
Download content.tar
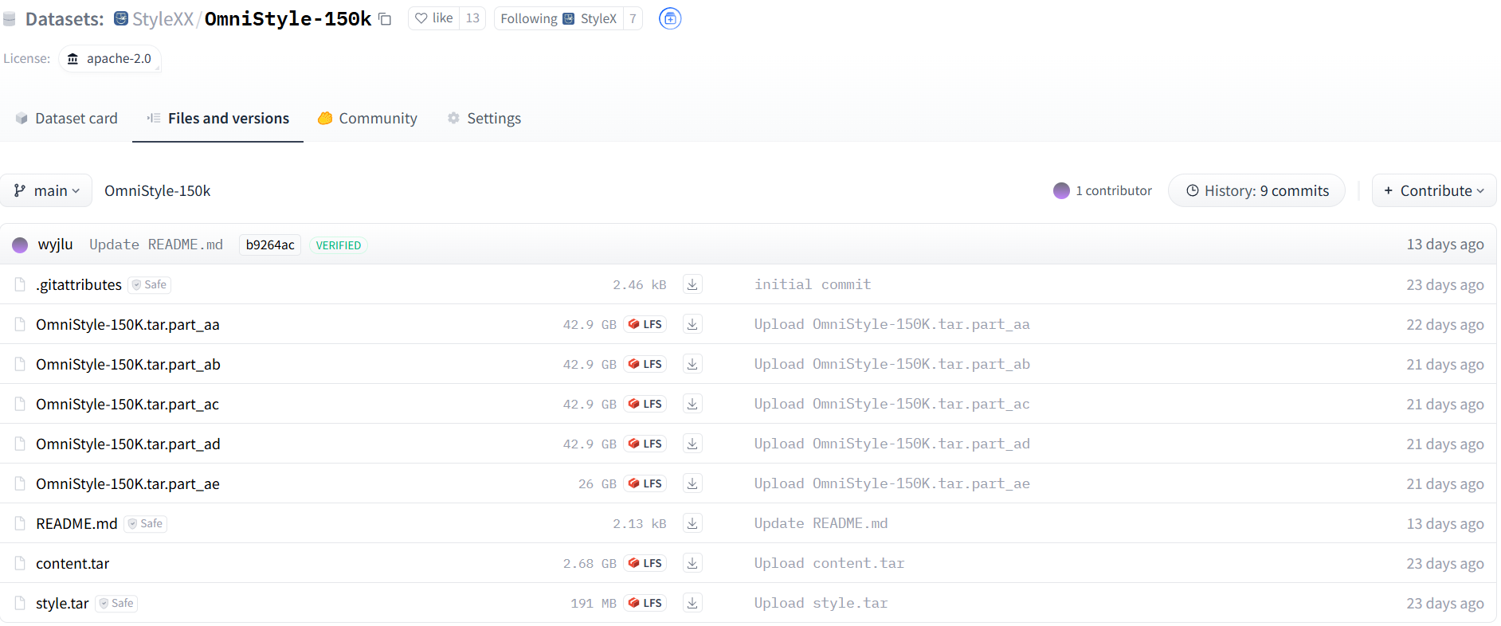pos(692,563)
